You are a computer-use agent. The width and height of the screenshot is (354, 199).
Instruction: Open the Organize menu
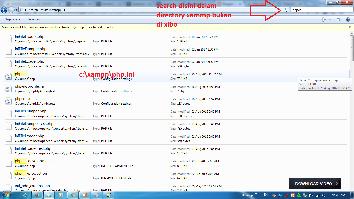[x=12, y=19]
